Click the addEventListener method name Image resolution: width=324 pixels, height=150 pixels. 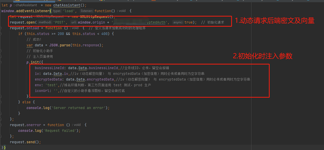click(x=33, y=11)
